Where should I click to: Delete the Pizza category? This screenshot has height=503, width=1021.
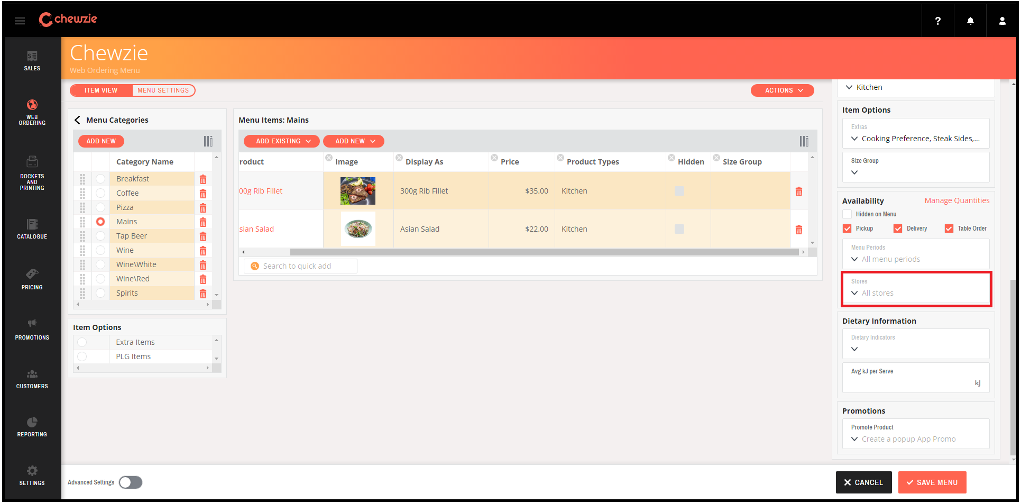click(203, 208)
